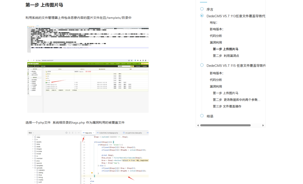Click the outline scrollbar's left arrow

point(198,125)
